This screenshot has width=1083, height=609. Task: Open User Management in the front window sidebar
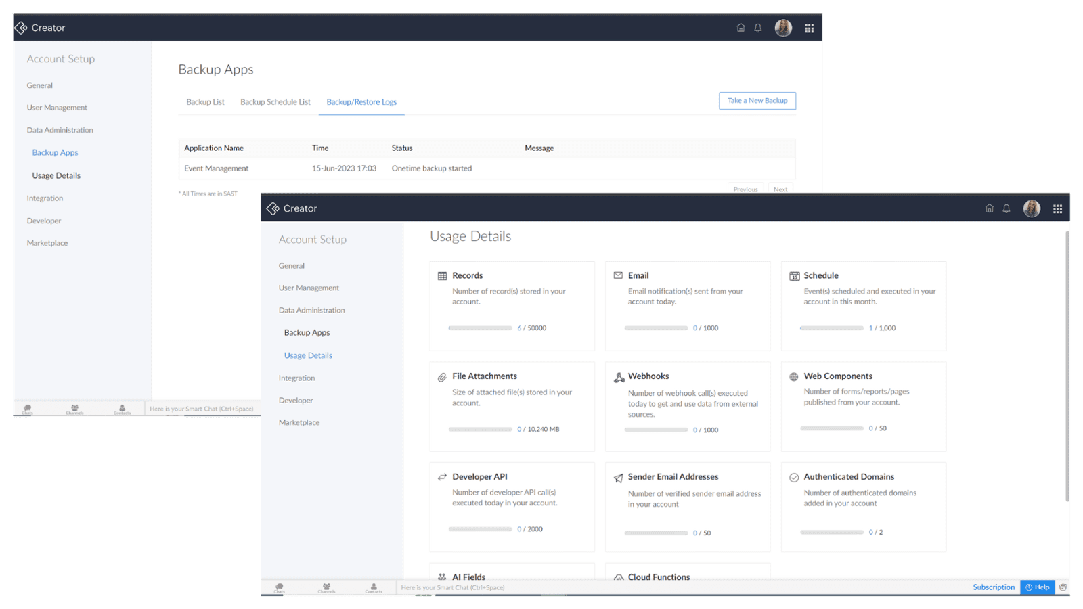(x=309, y=288)
